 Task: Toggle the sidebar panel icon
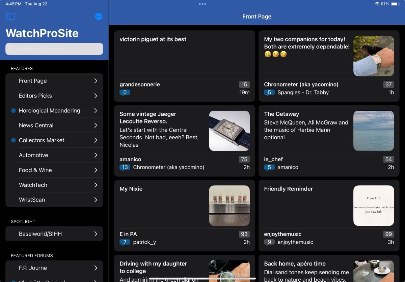click(10, 16)
